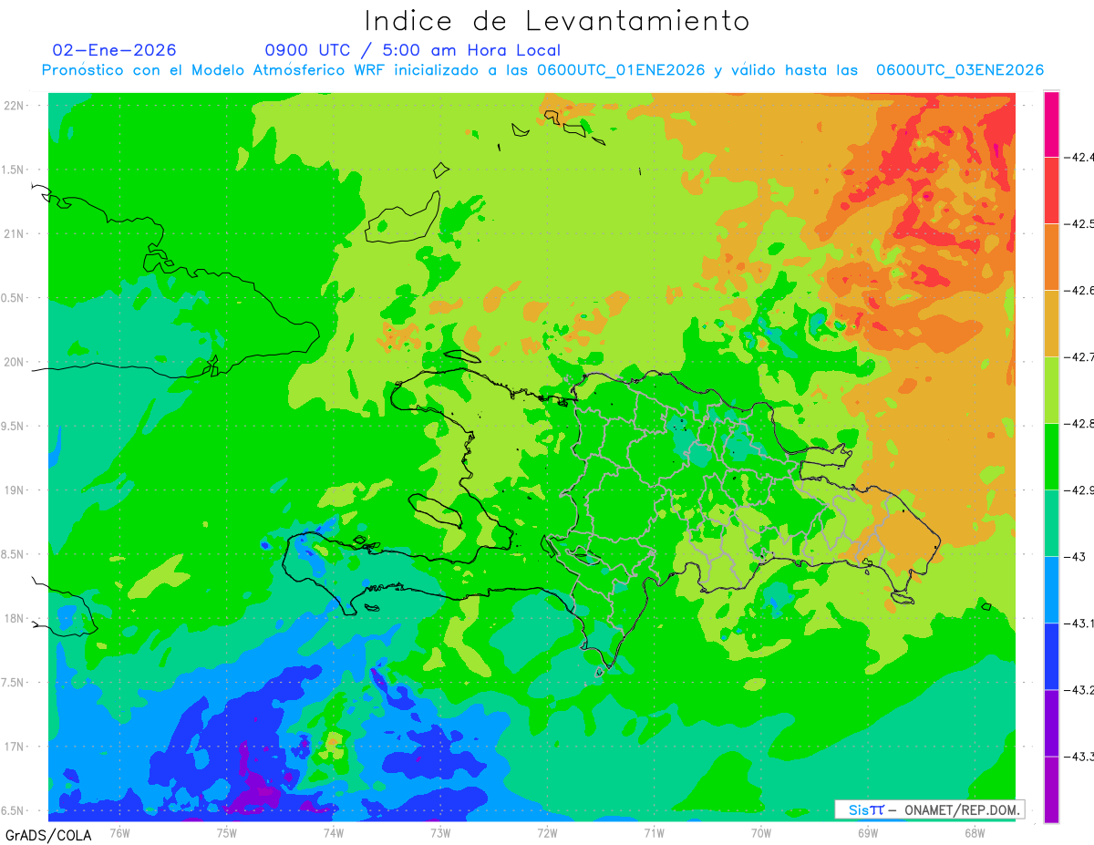Click the "74W" longitude label
The height and width of the screenshot is (845, 1094).
pyautogui.click(x=333, y=832)
